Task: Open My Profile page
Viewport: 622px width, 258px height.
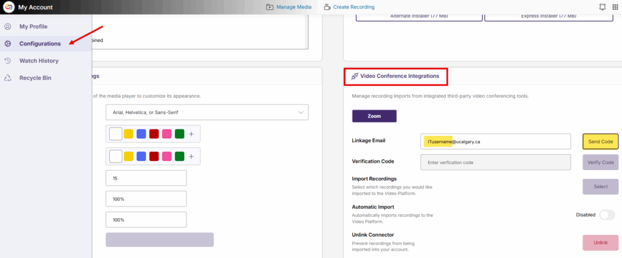Action: pos(33,27)
